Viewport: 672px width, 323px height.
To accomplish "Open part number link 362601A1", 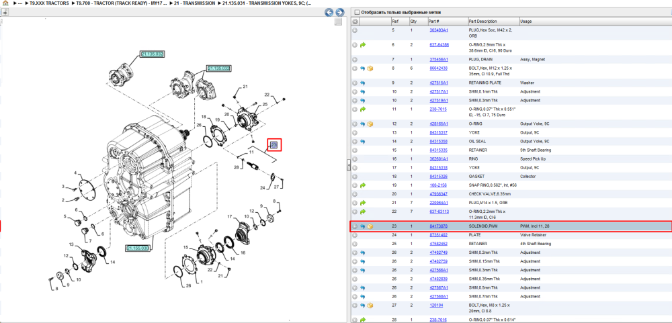I will pyautogui.click(x=438, y=159).
